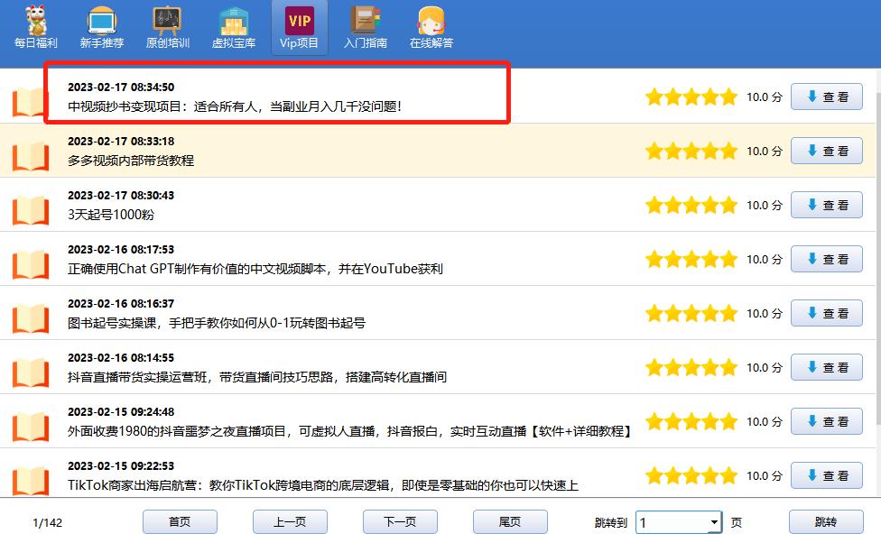Click 10.0 分 score of 3天起号1000粉 row
Viewport: 881px width, 543px height.
(x=765, y=206)
